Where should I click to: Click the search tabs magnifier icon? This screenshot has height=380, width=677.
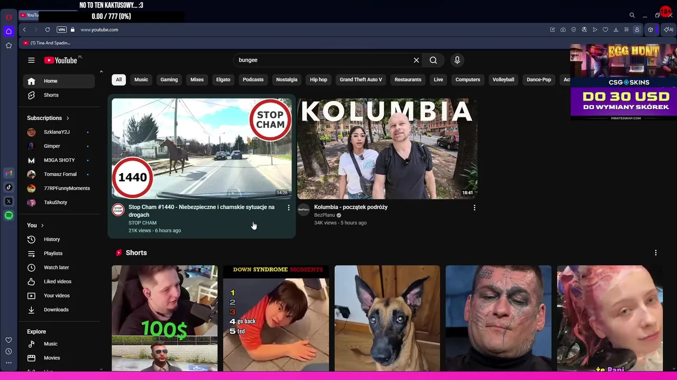(x=632, y=15)
